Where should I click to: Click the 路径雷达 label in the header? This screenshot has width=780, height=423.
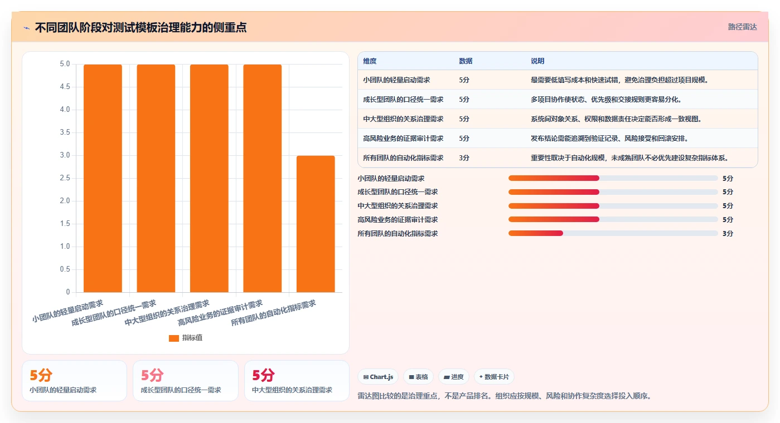click(743, 27)
